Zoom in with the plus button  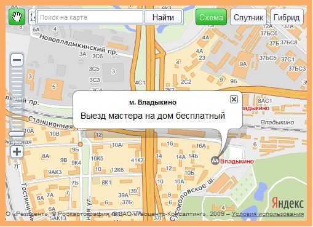(x=17, y=152)
